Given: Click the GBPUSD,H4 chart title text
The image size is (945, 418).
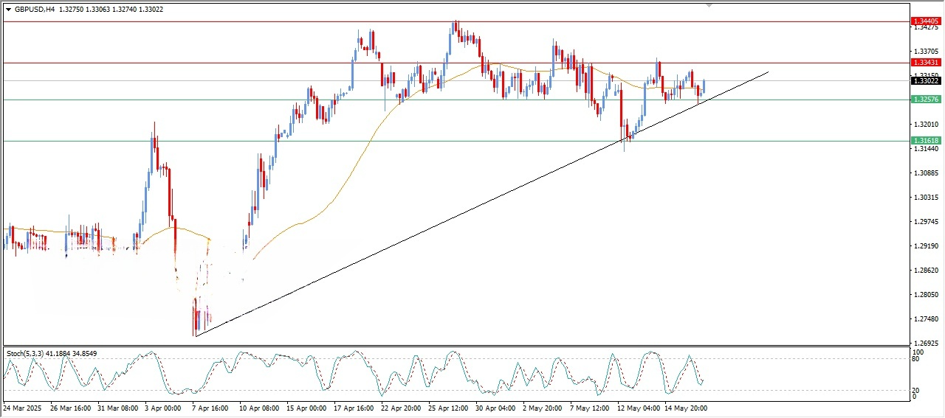Looking at the screenshot, I should click(x=34, y=10).
